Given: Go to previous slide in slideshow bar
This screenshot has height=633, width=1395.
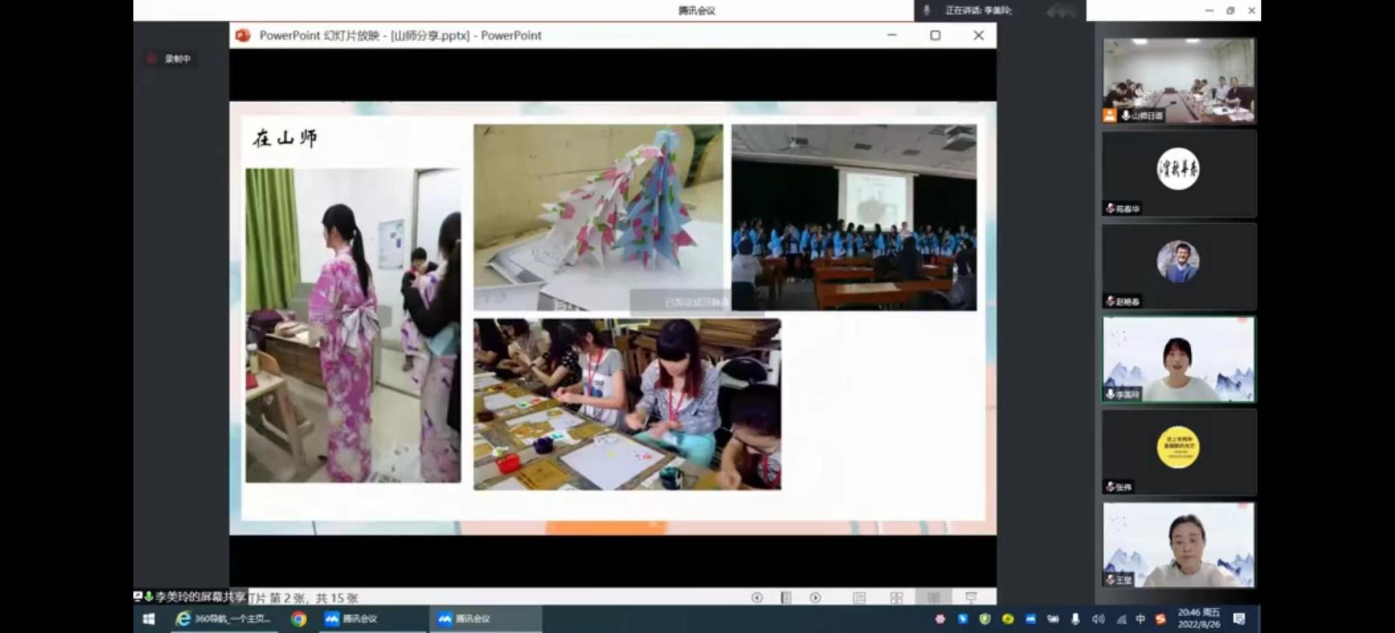Looking at the screenshot, I should [x=757, y=598].
